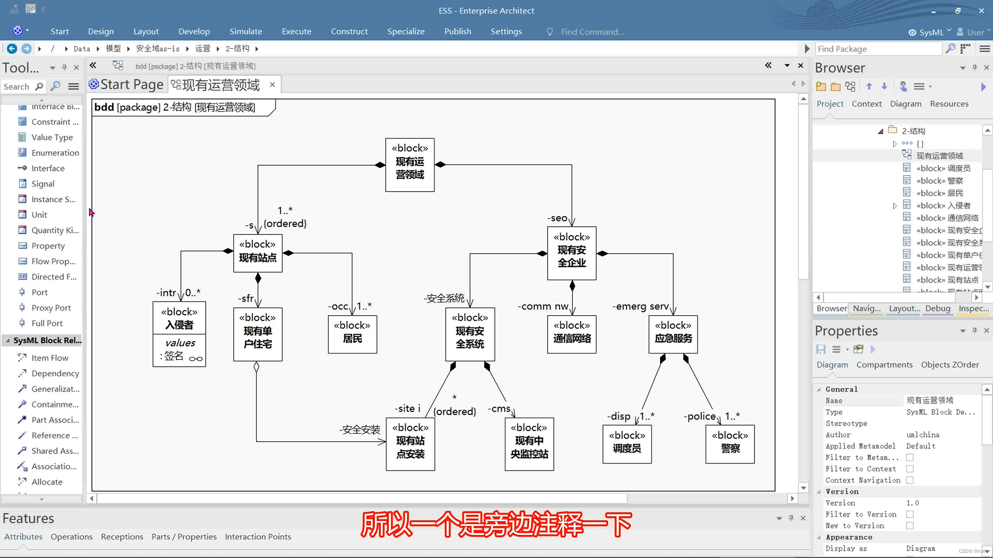Viewport: 993px width, 558px height.
Task: Collapse the 2-结构 package tree node
Action: click(880, 131)
